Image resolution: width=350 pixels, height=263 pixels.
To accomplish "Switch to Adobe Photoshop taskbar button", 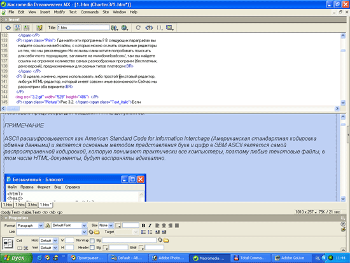I will tap(168, 258).
